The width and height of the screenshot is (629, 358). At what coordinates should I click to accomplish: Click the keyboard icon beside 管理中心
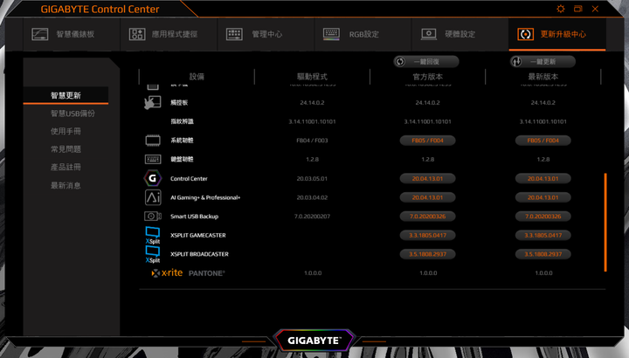coord(234,34)
